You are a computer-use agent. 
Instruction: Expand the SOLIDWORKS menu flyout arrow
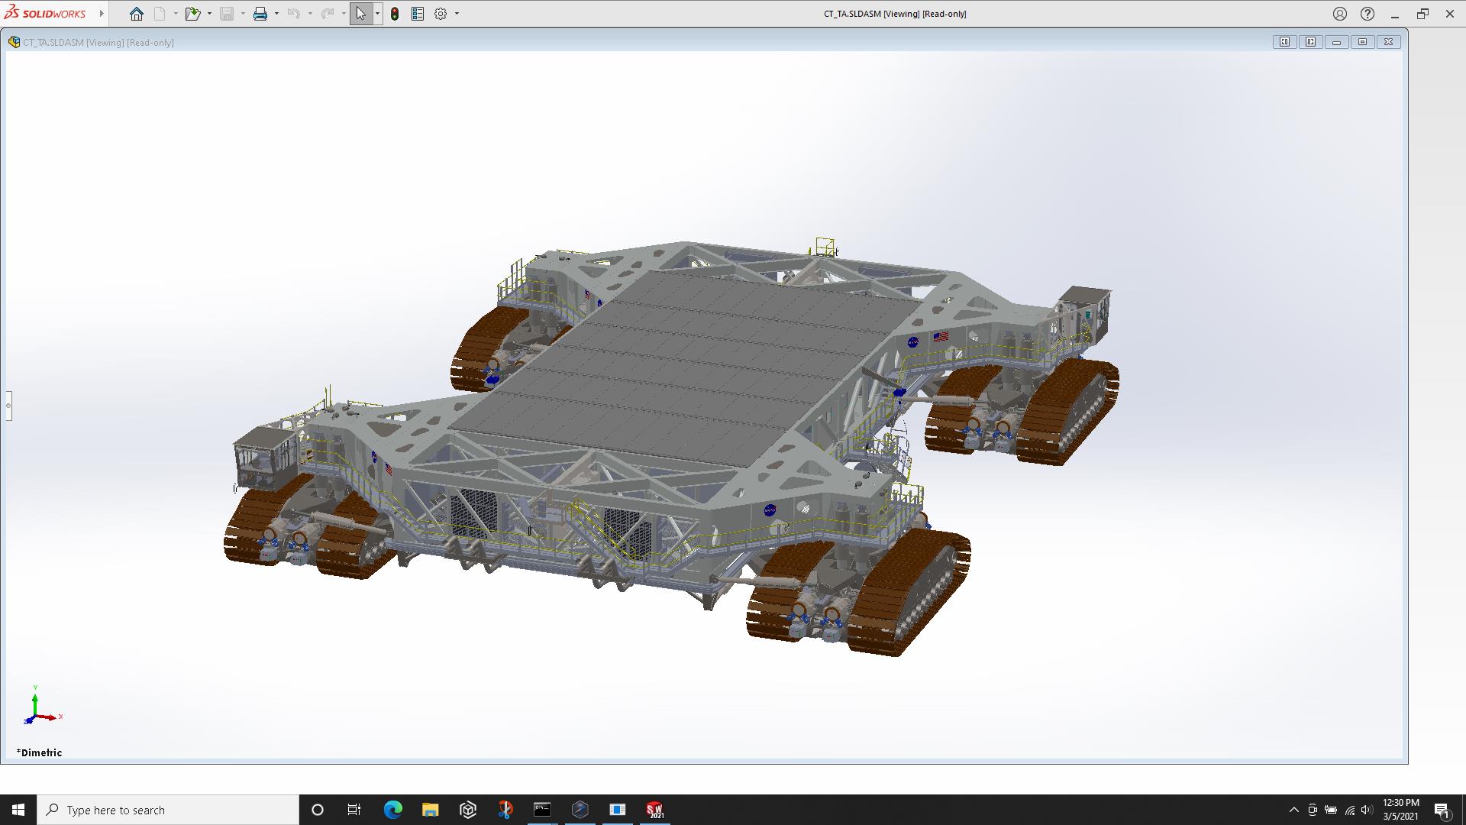[x=102, y=14]
